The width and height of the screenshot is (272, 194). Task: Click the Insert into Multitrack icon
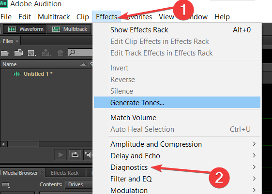46,53
